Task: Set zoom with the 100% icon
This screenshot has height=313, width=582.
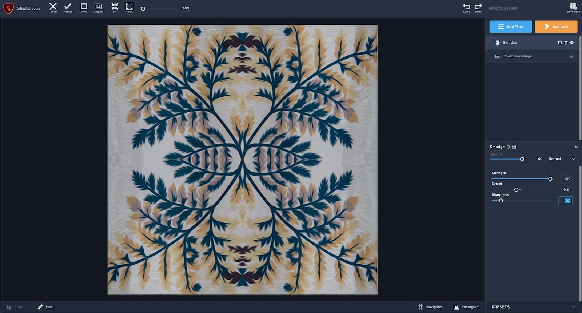Action: pyautogui.click(x=129, y=7)
